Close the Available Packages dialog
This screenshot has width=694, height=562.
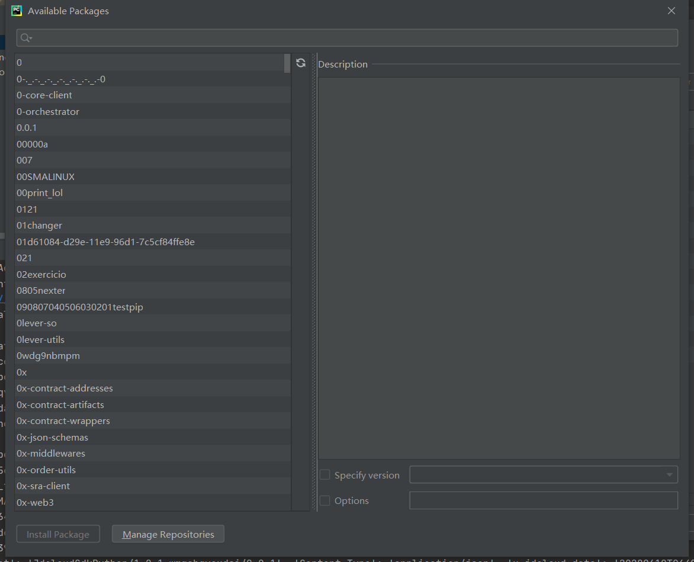[671, 10]
